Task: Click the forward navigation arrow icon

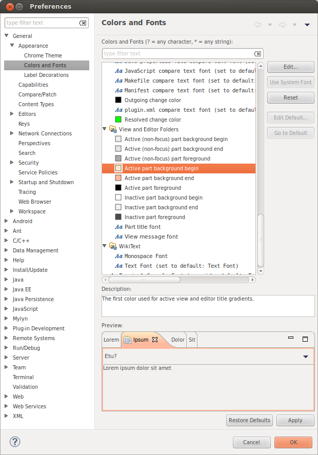Action: click(282, 25)
